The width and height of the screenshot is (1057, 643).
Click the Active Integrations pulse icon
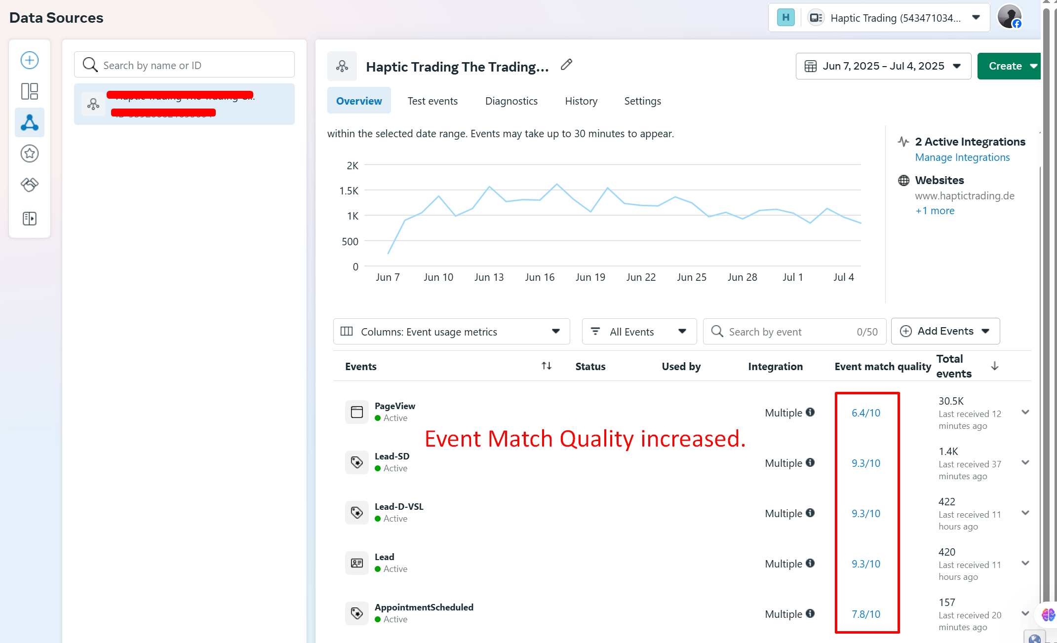[903, 142]
